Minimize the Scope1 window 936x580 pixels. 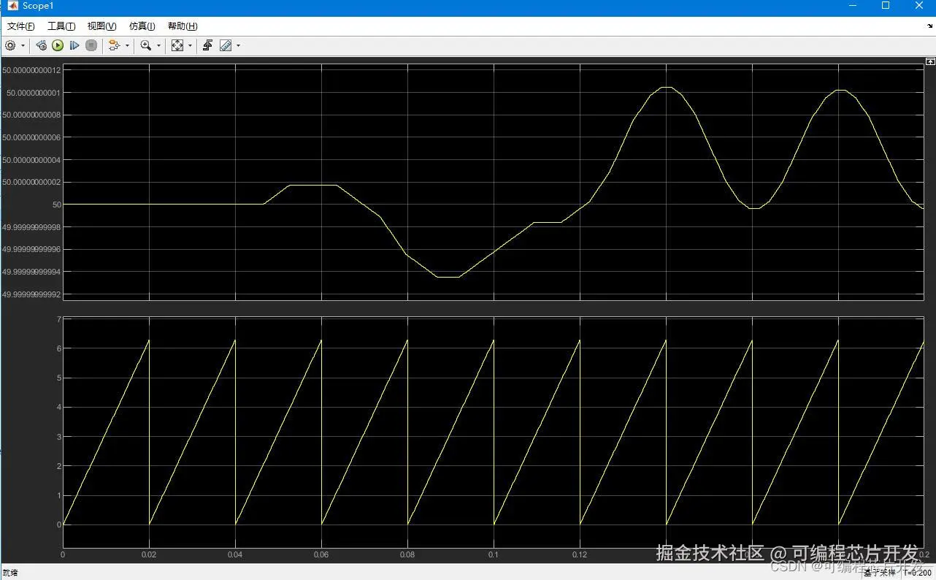[x=852, y=6]
